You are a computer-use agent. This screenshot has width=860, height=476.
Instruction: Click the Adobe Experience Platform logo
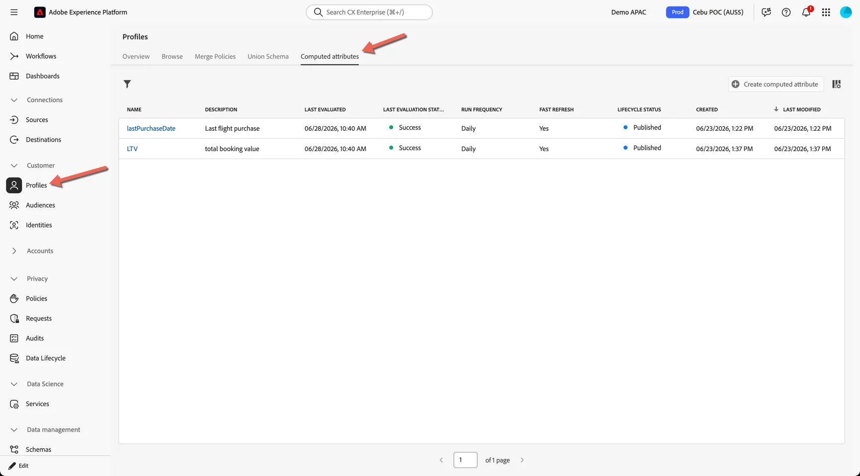(x=40, y=12)
